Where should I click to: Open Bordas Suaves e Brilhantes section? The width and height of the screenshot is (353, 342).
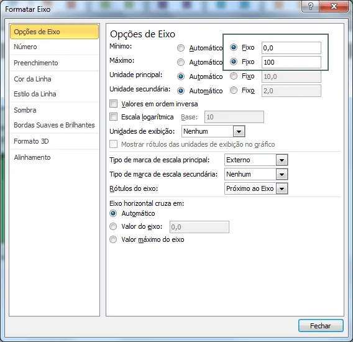[54, 125]
